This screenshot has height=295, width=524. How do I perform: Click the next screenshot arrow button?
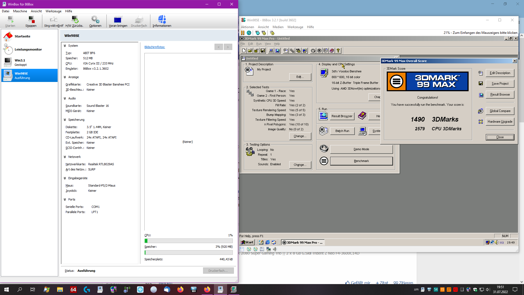(x=228, y=47)
